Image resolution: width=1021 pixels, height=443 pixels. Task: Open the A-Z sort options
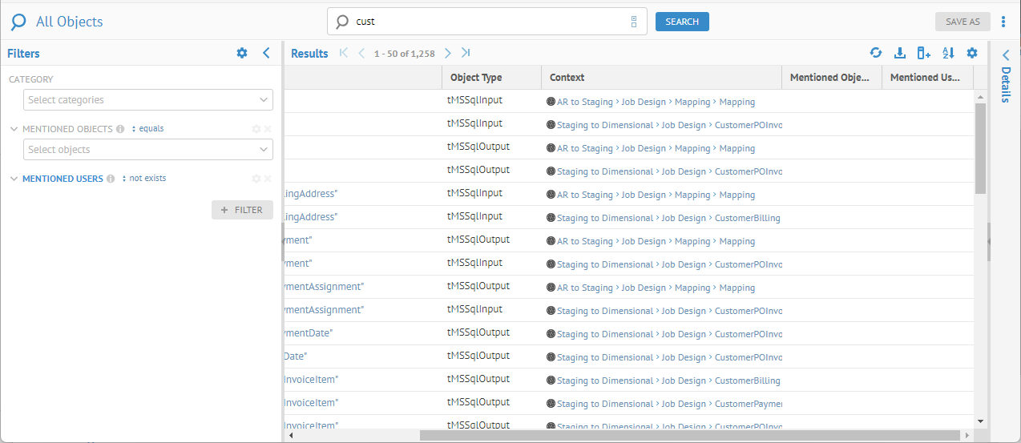948,53
